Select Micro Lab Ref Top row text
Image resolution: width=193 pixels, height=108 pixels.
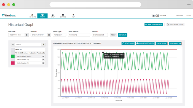tap(23, 60)
